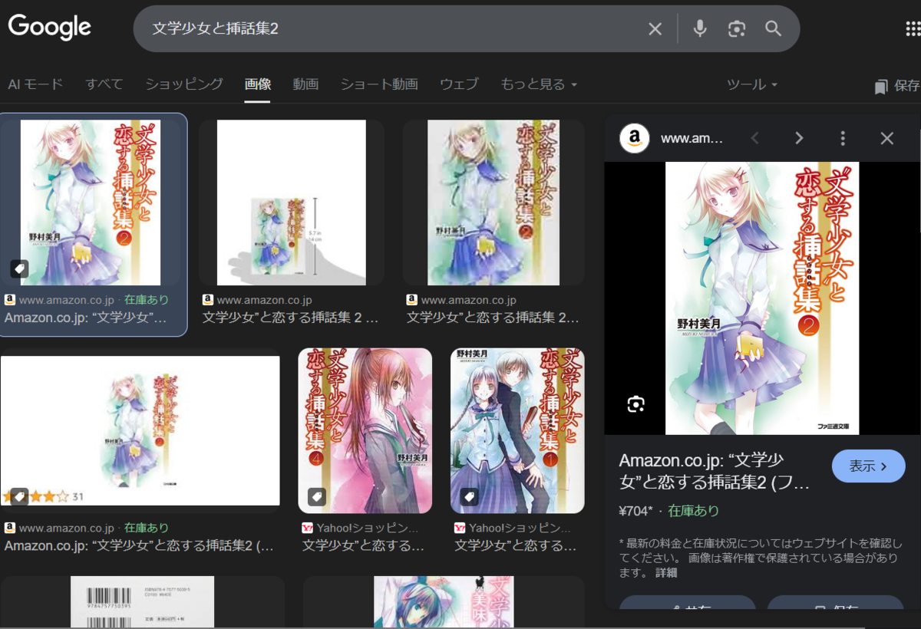Screen dimensions: 921x629
Task: Click Amazon favicon under hand-size comparison image
Action: click(x=207, y=300)
